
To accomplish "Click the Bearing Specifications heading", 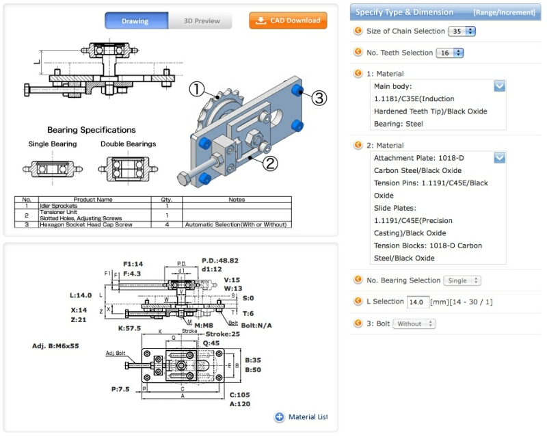I will click(92, 130).
